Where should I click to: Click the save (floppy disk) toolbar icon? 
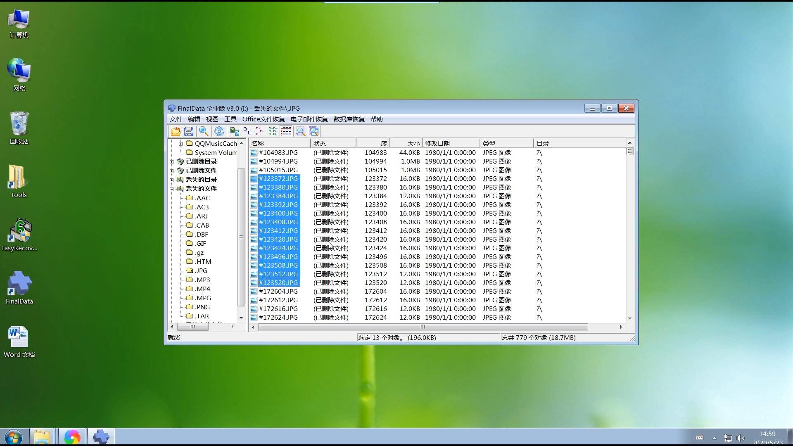point(189,131)
